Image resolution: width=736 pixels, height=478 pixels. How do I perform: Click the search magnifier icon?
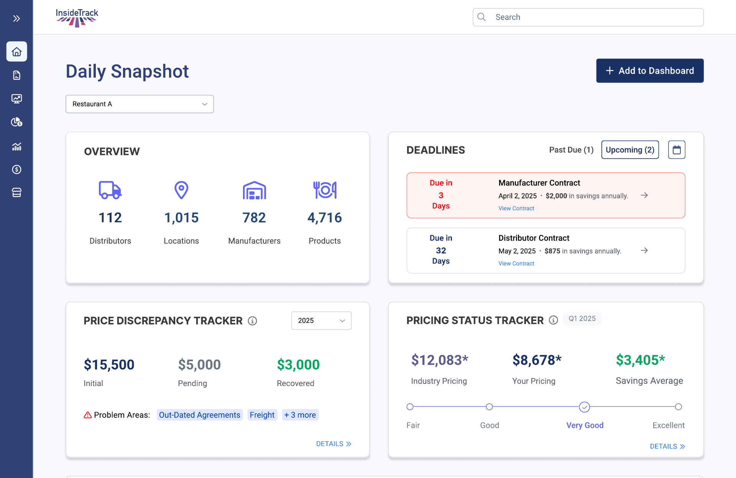(482, 17)
